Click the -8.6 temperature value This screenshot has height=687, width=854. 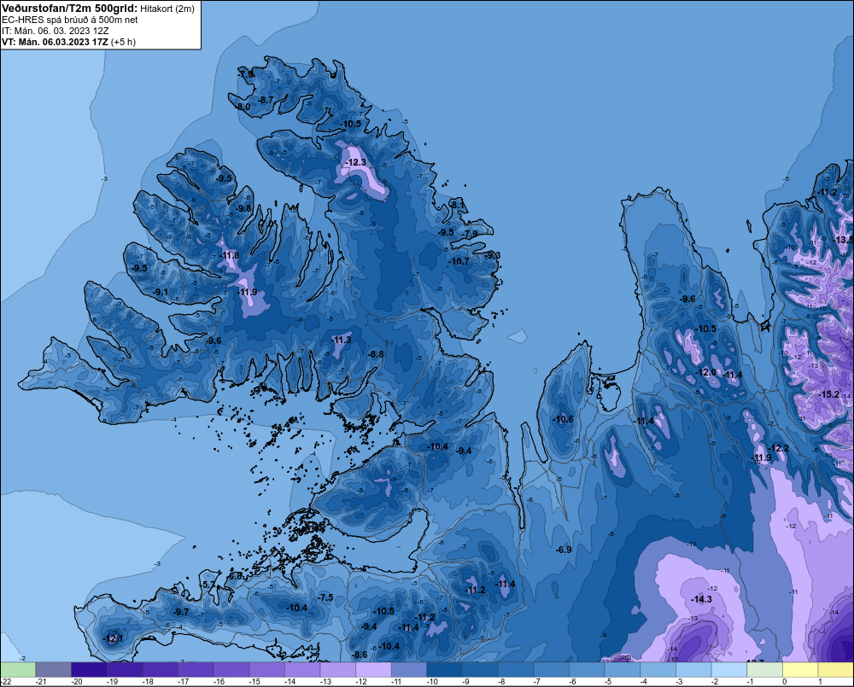pyautogui.click(x=360, y=655)
